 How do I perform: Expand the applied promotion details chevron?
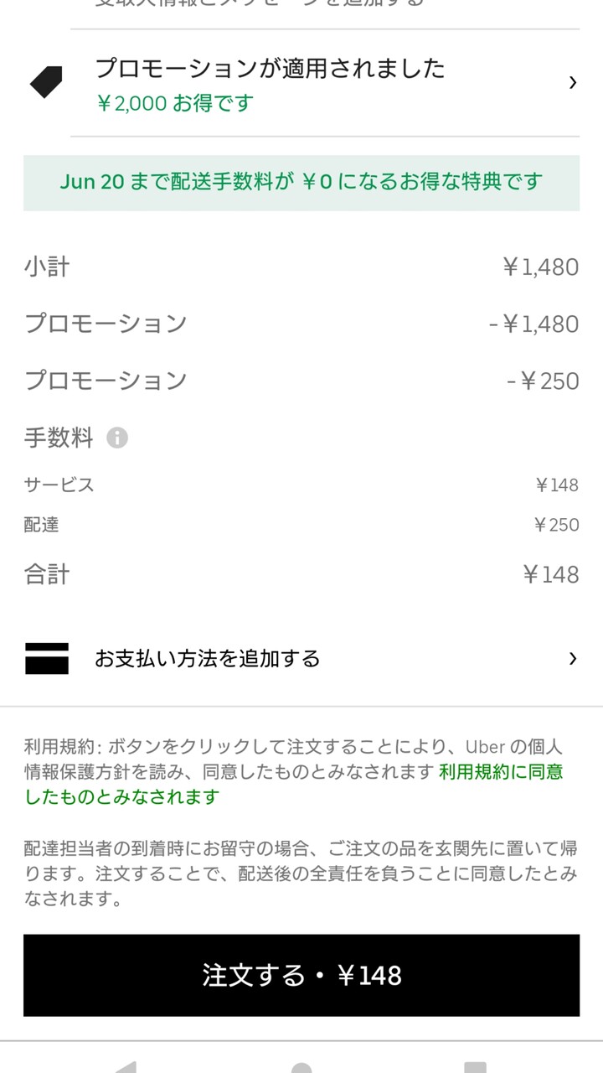(x=573, y=82)
